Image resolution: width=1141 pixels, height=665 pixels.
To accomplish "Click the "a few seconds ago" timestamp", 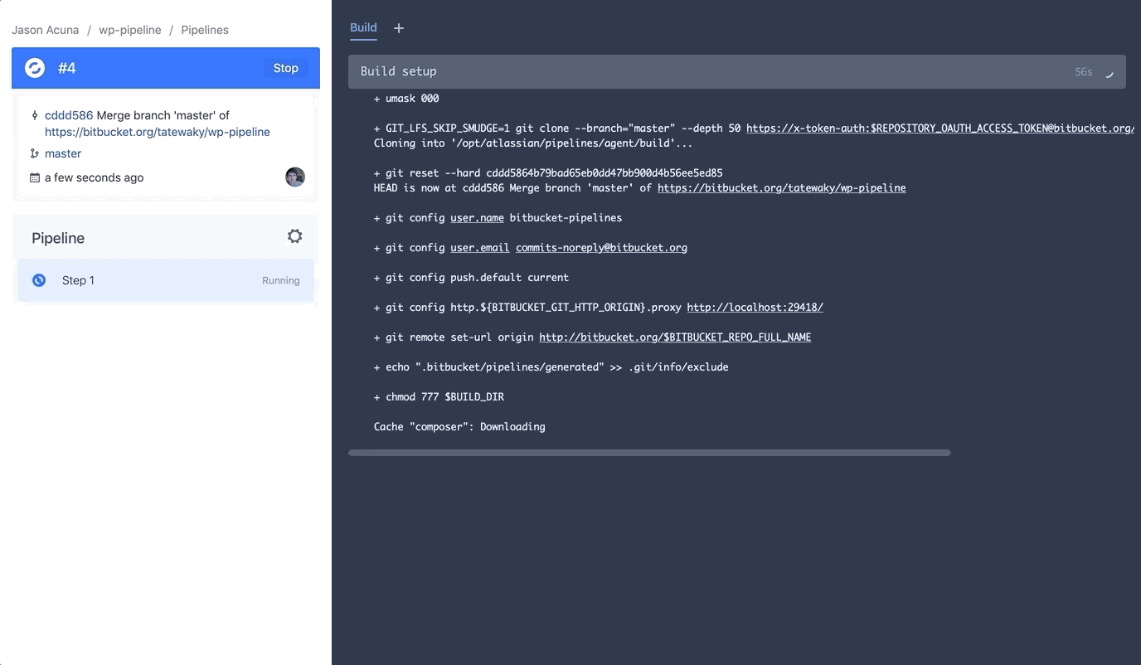I will pyautogui.click(x=95, y=177).
